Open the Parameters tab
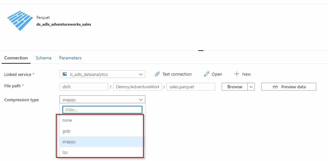The image size is (328, 161). (x=70, y=58)
